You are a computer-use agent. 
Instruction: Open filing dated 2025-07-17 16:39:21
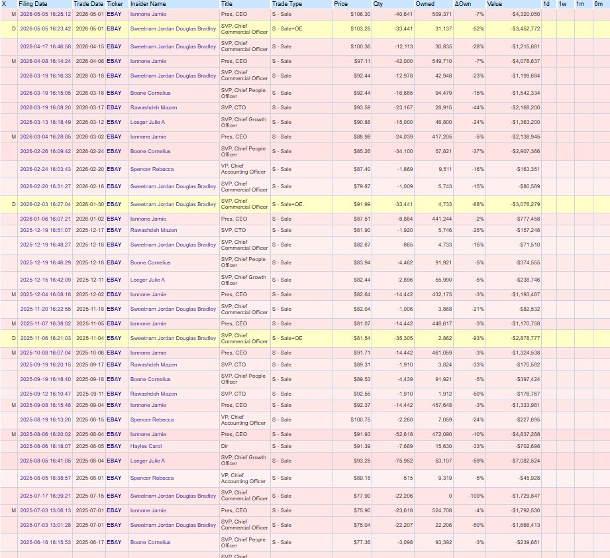pos(46,496)
